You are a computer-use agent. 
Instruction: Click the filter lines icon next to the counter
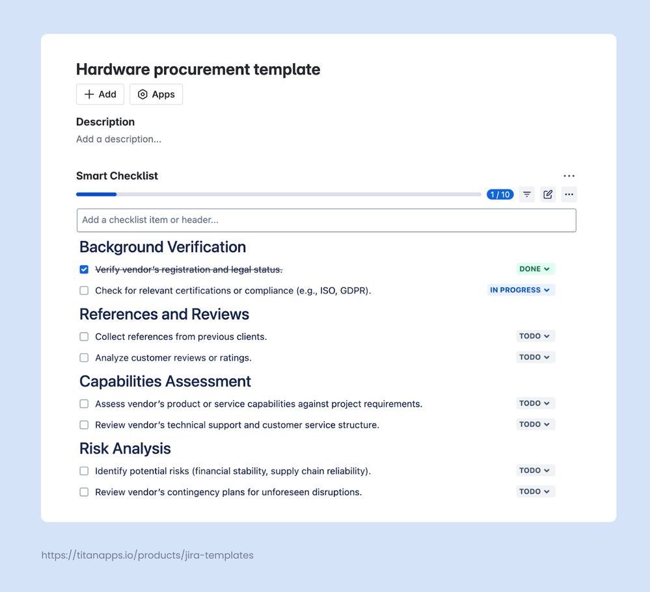[526, 194]
